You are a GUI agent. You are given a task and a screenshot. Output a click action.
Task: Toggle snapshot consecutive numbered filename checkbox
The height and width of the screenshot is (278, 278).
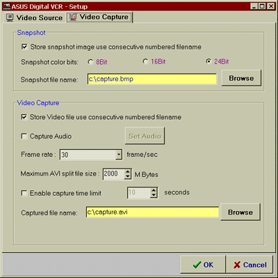coord(24,47)
